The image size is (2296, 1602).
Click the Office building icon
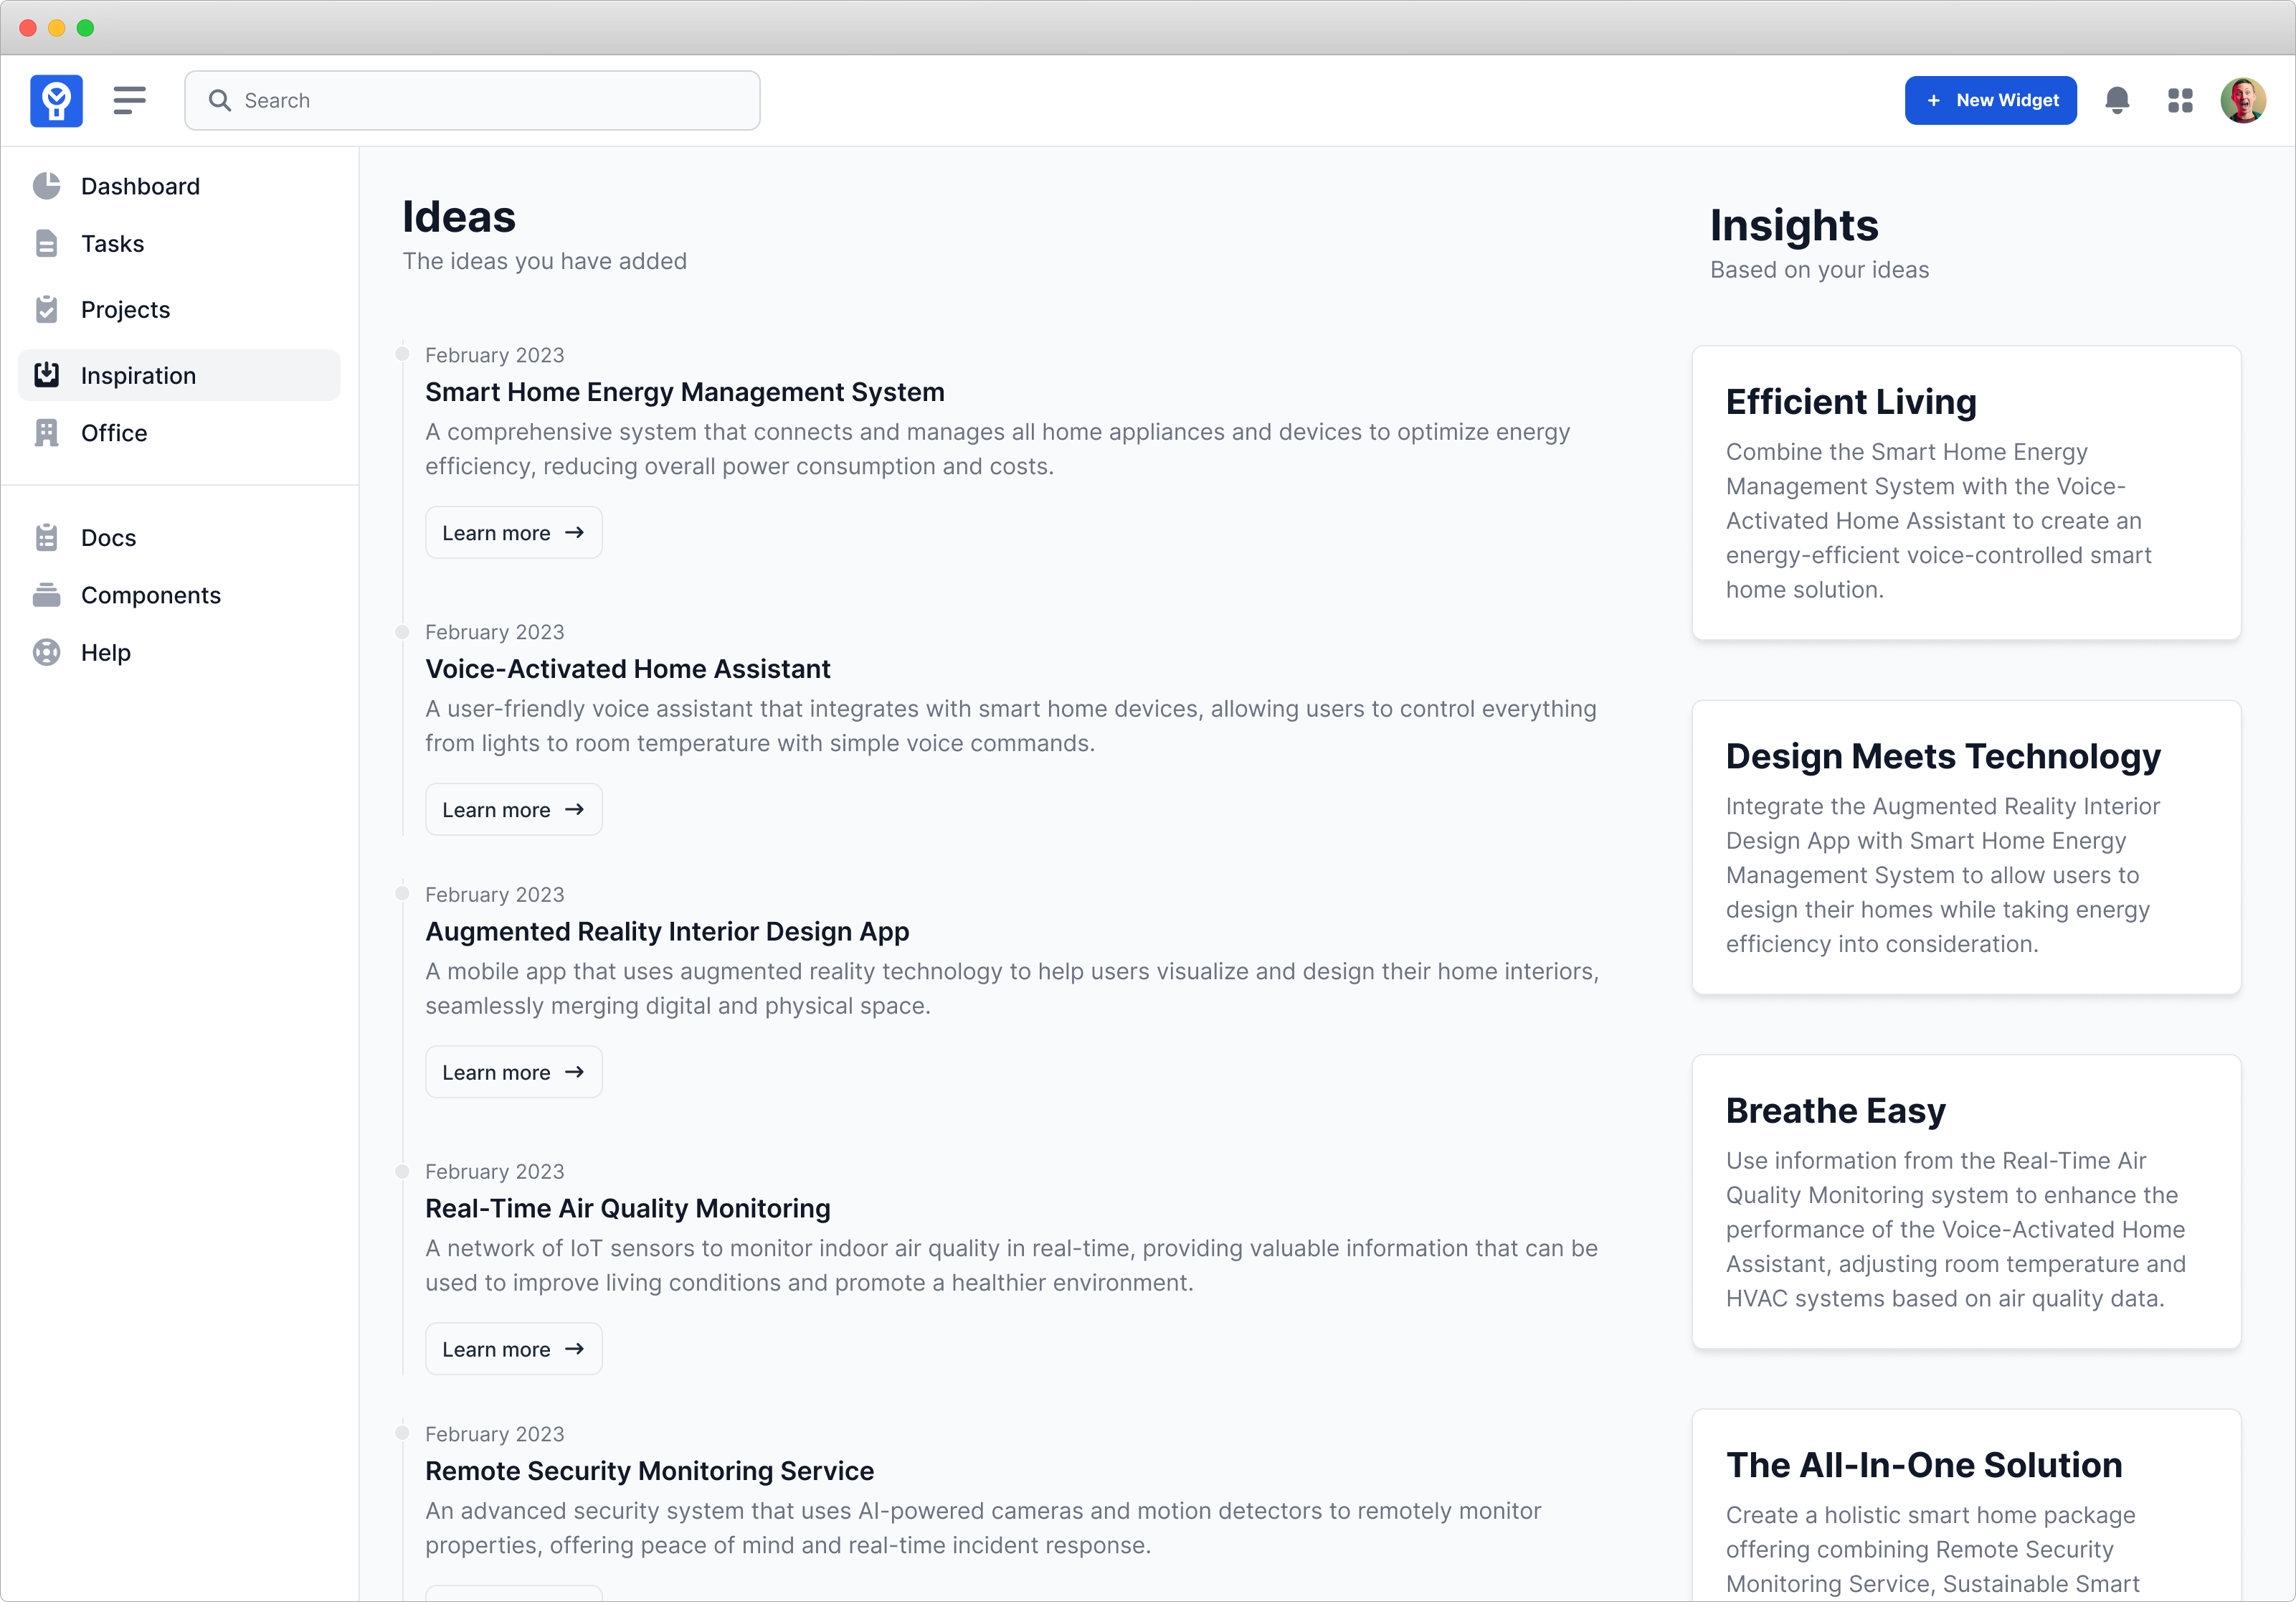[46, 433]
